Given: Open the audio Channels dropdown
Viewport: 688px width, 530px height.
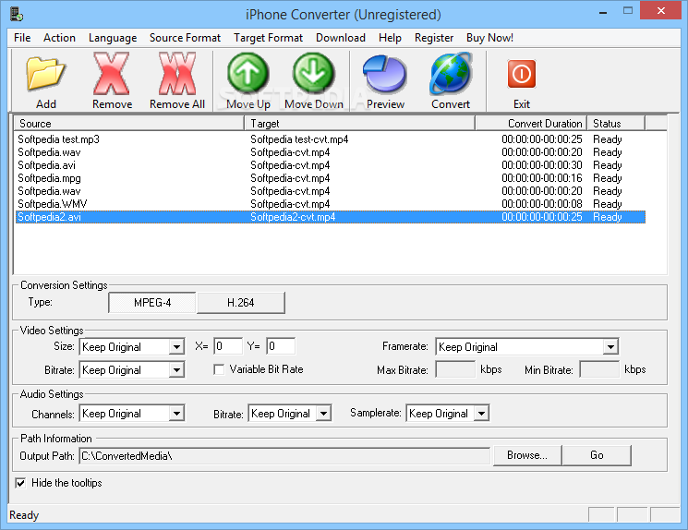Looking at the screenshot, I should 176,414.
